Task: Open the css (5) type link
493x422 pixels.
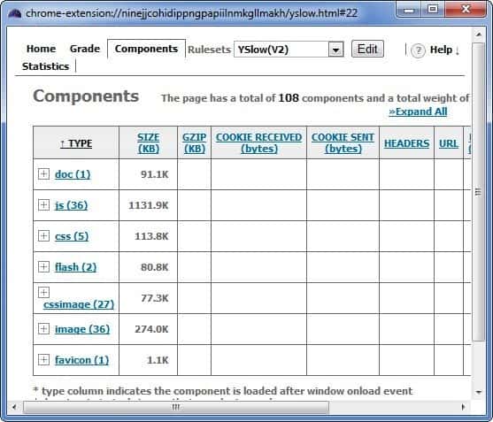Action: [x=72, y=236]
